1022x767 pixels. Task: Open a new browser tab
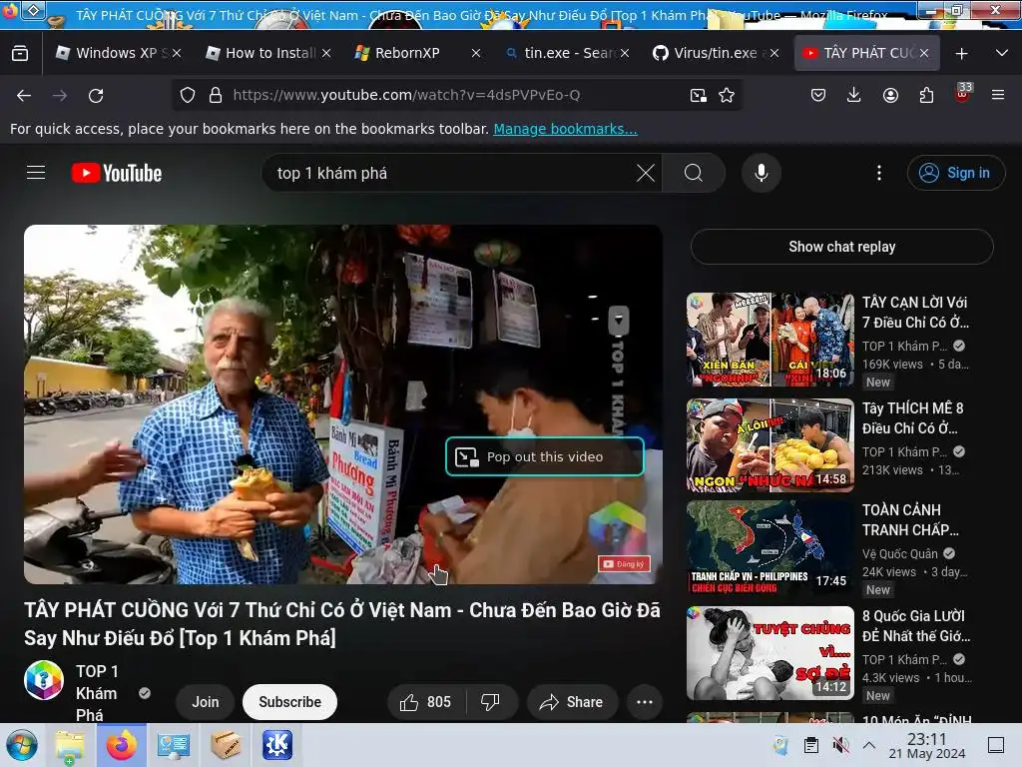(961, 54)
